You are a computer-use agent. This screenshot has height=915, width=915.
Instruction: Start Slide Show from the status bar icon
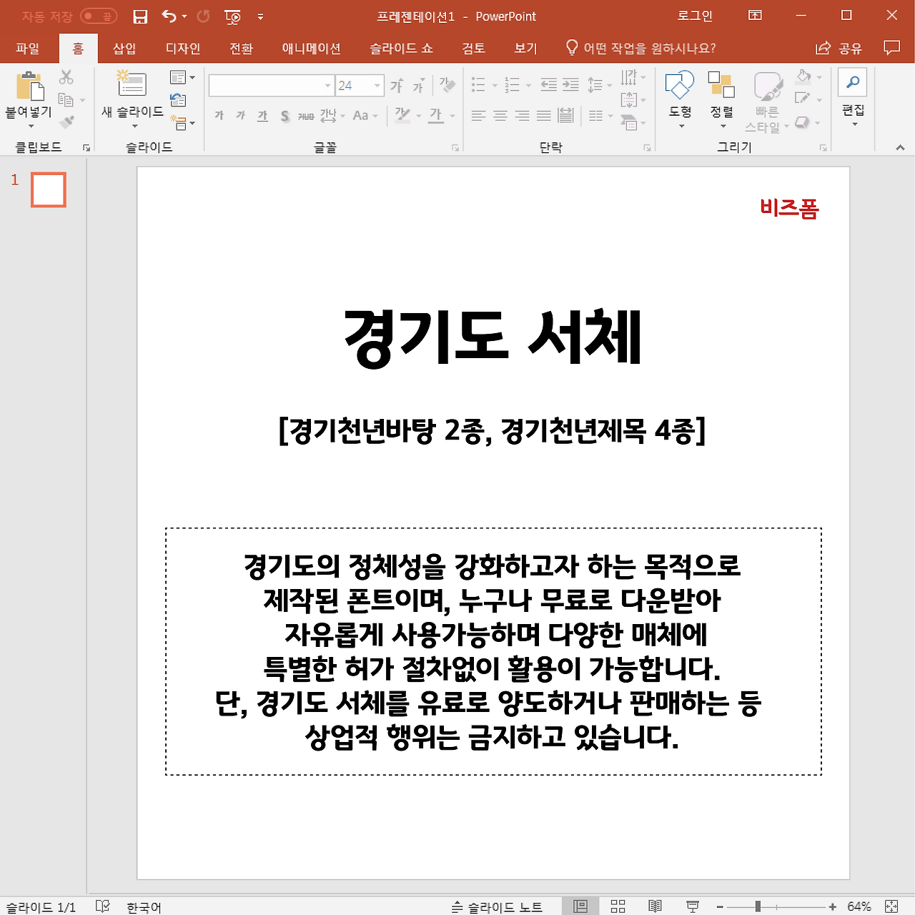coord(692,906)
